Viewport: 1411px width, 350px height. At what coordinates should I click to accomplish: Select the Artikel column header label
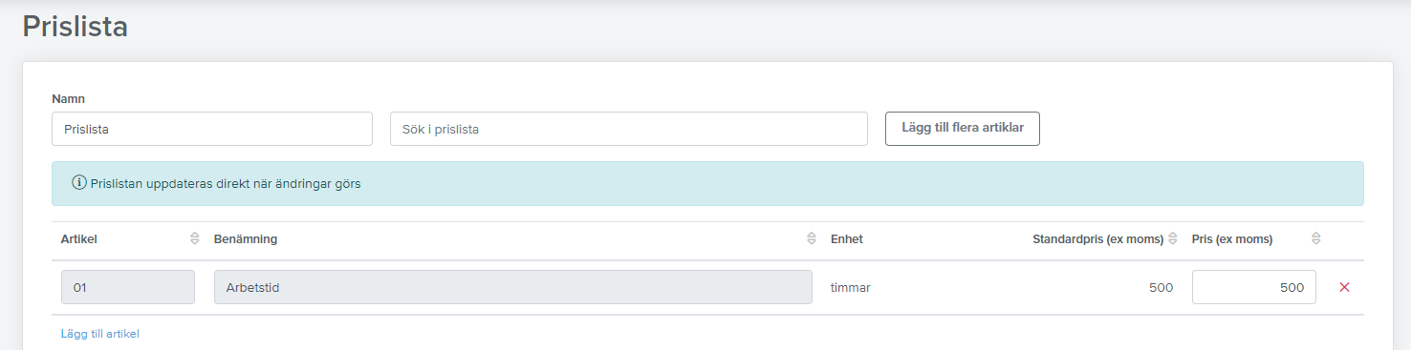point(79,239)
